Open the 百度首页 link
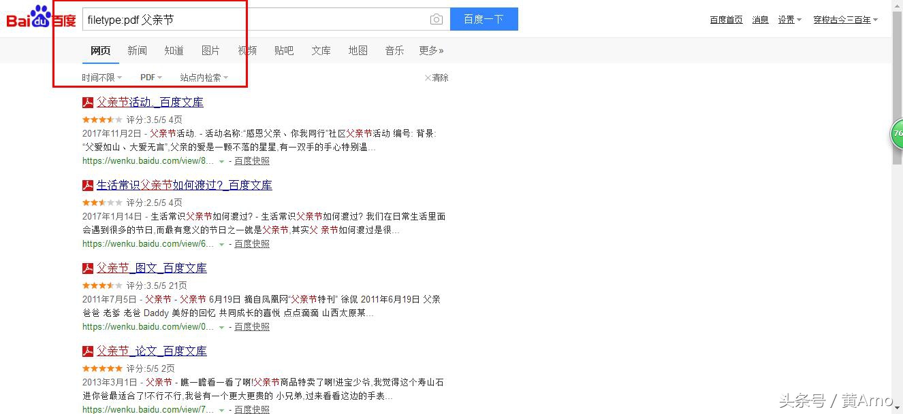903x414 pixels. (x=726, y=20)
